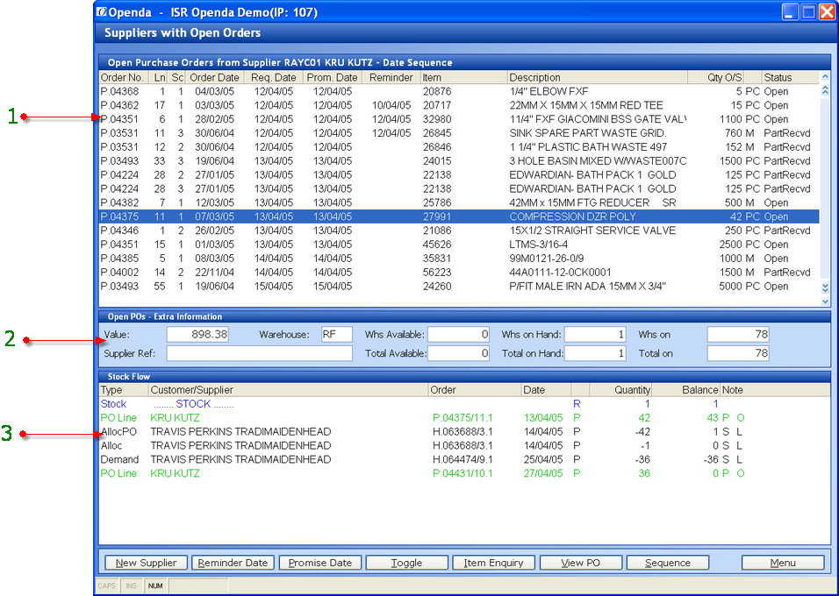
Task: Click double down arrow on orders list scrollbar
Action: click(x=825, y=288)
